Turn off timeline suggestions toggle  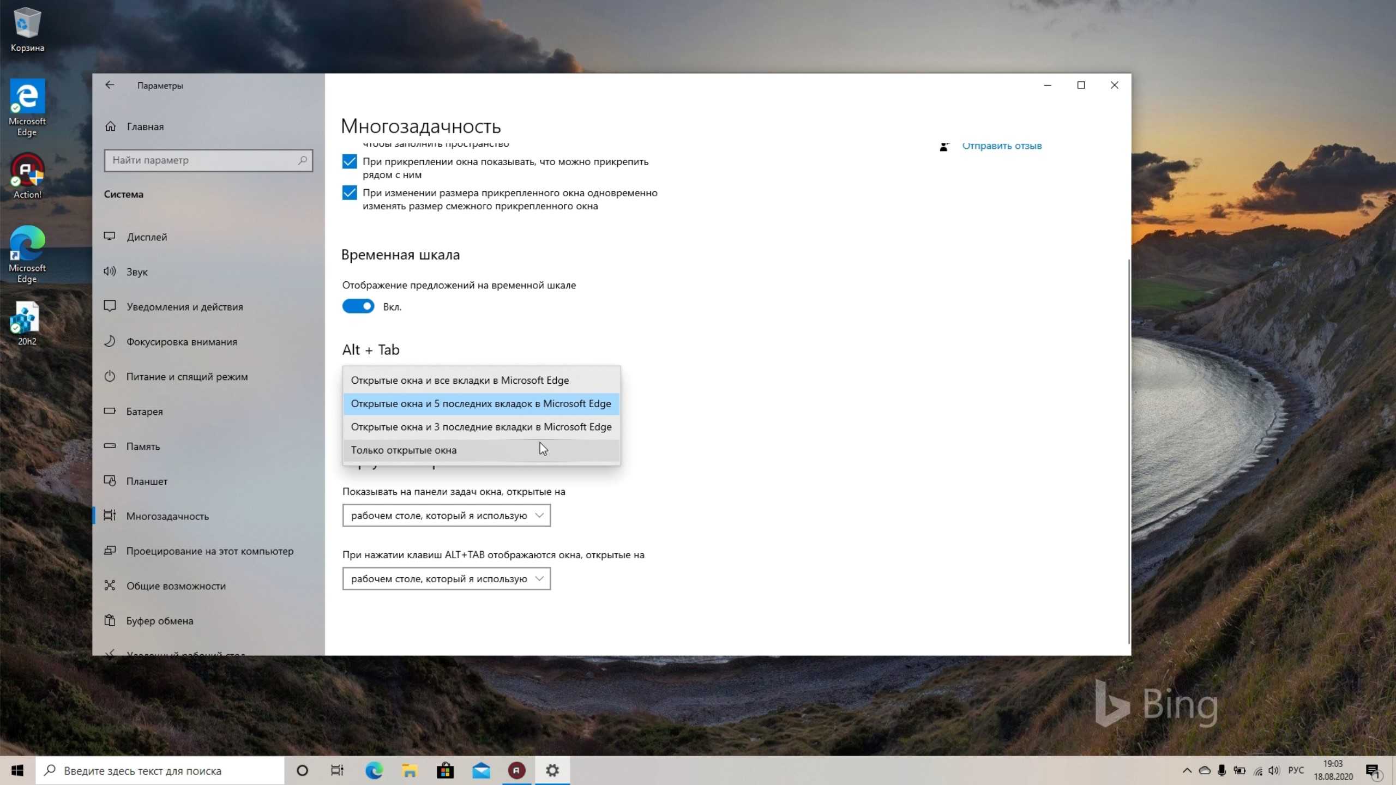358,306
